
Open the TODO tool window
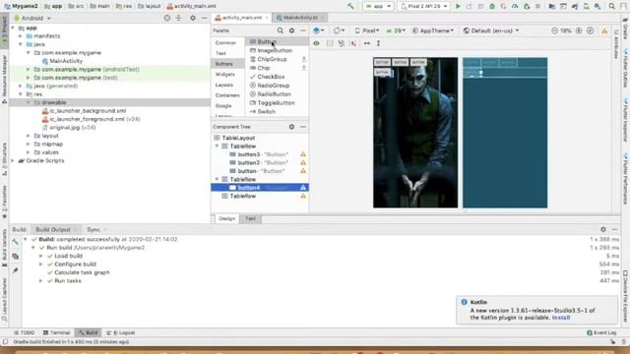pyautogui.click(x=24, y=332)
